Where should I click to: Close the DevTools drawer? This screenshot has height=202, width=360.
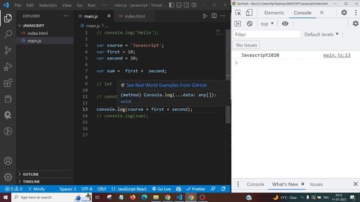tap(355, 184)
